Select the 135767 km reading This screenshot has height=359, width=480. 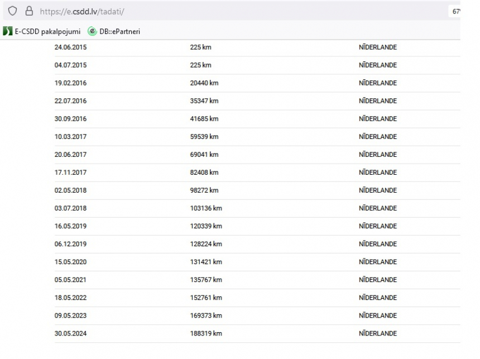point(206,280)
